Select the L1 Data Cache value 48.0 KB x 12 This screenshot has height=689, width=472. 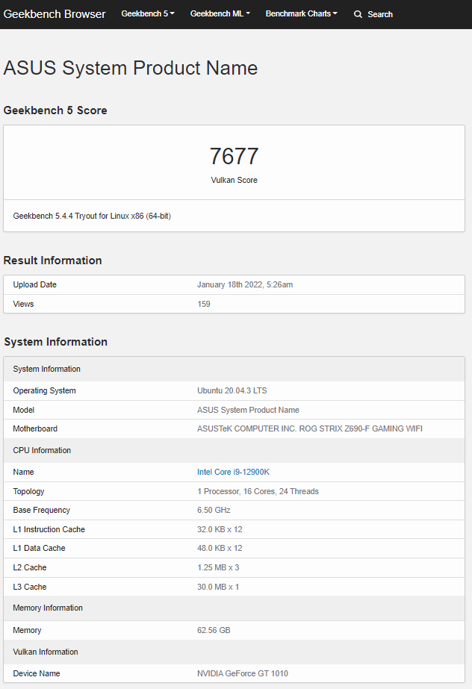point(220,549)
